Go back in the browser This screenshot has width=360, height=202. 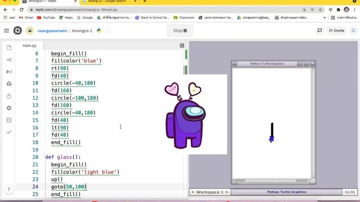[x=6, y=10]
